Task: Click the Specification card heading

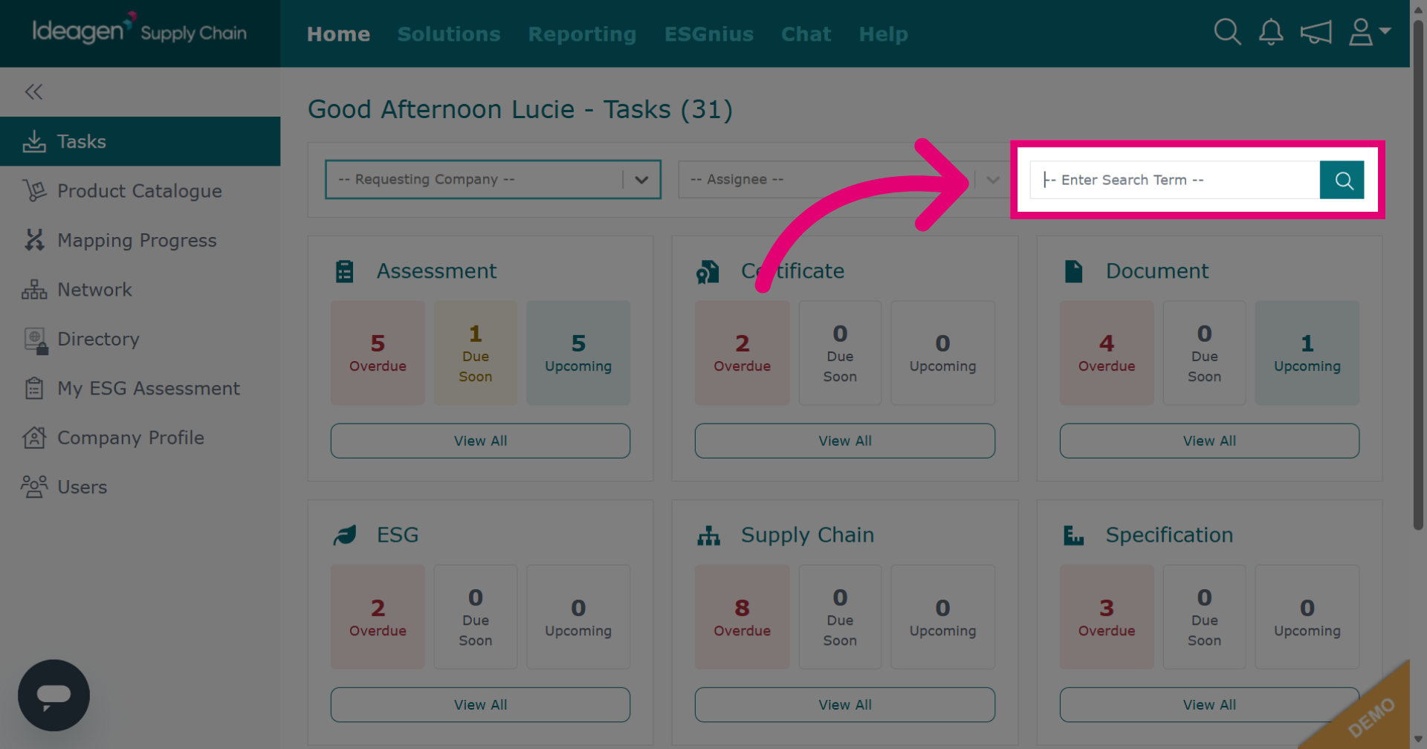Action: [1169, 535]
